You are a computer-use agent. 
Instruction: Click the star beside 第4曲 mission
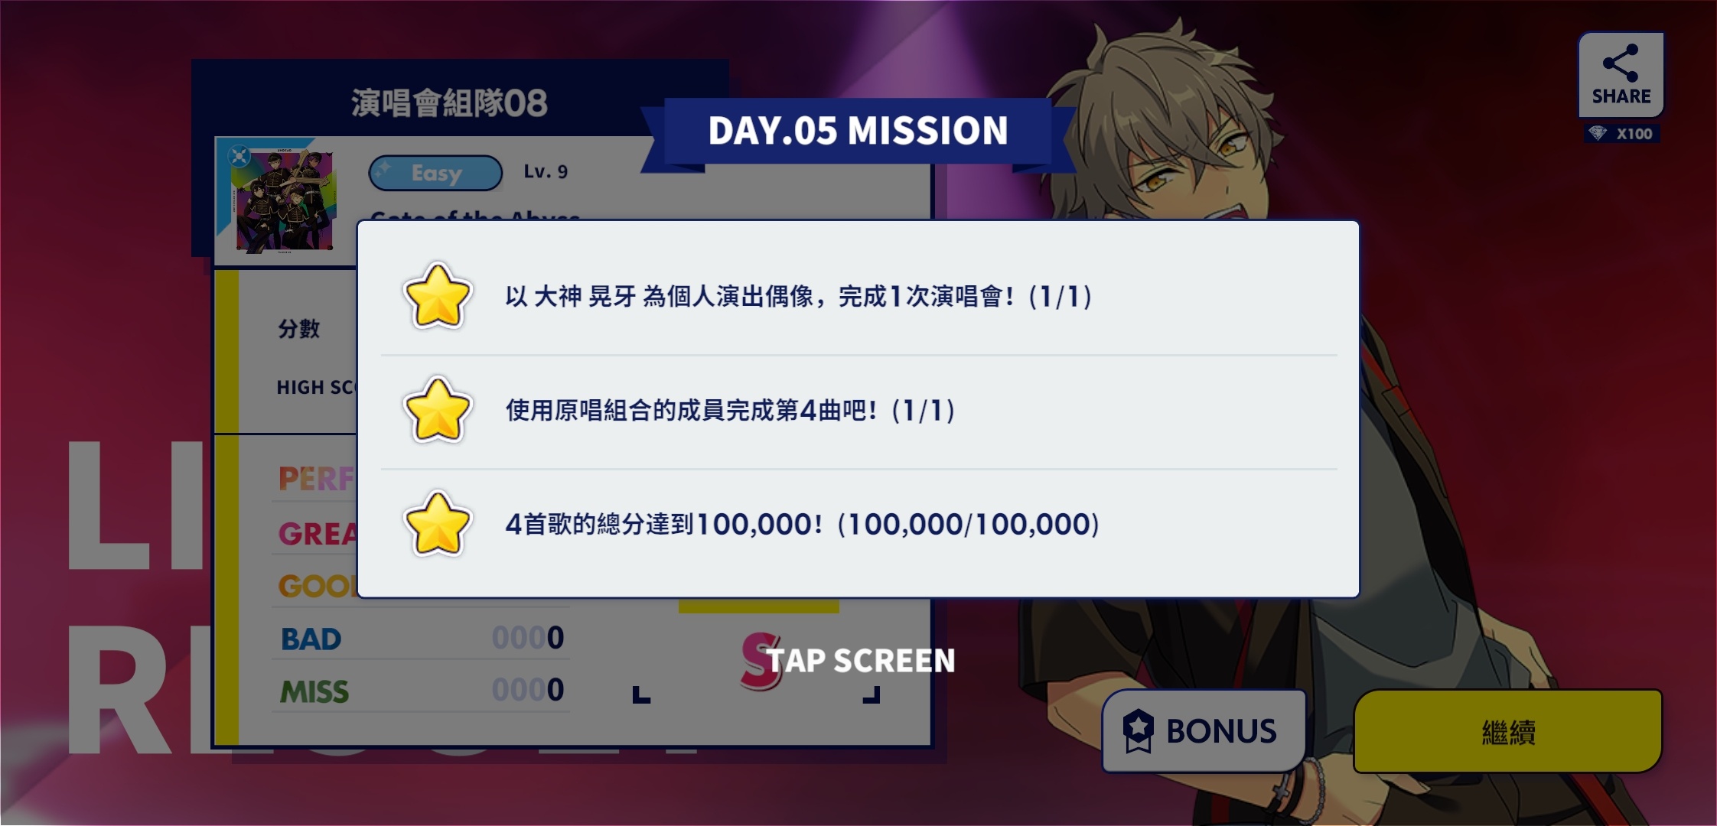pos(437,411)
